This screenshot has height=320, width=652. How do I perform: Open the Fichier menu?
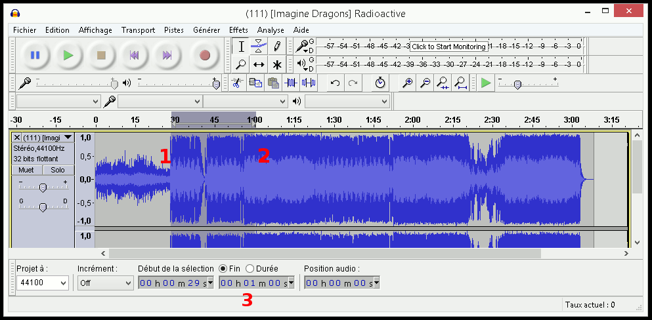point(24,30)
